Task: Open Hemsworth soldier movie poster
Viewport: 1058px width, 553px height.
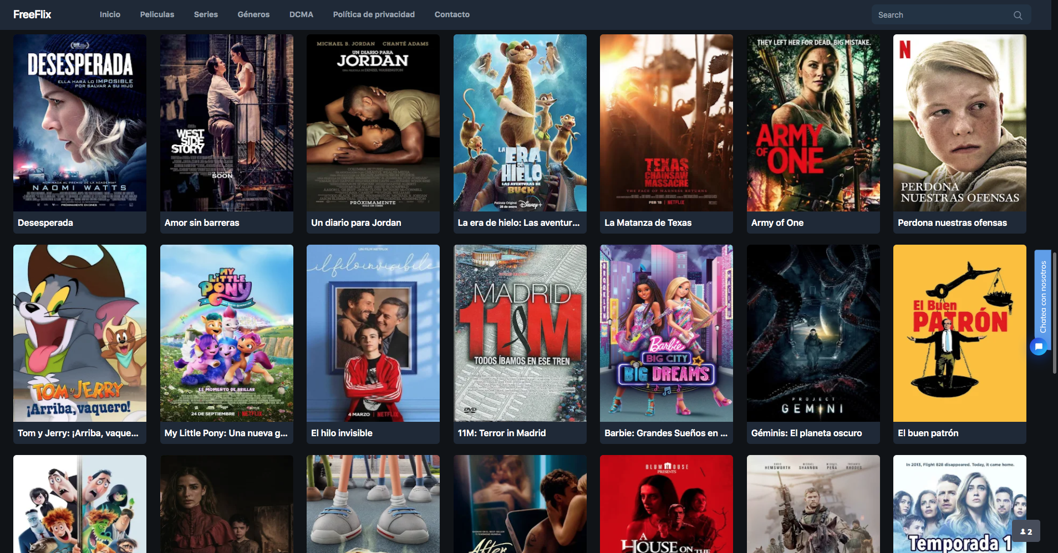Action: [813, 504]
